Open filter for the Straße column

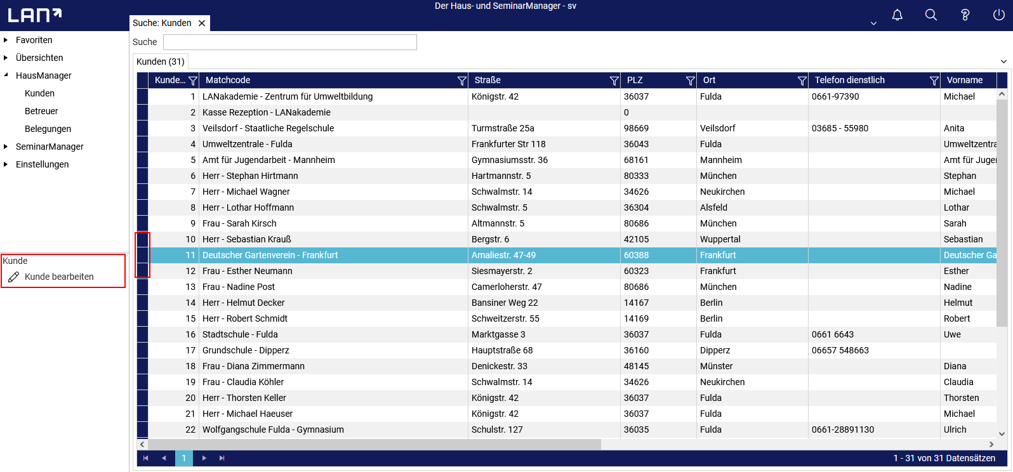tap(614, 81)
